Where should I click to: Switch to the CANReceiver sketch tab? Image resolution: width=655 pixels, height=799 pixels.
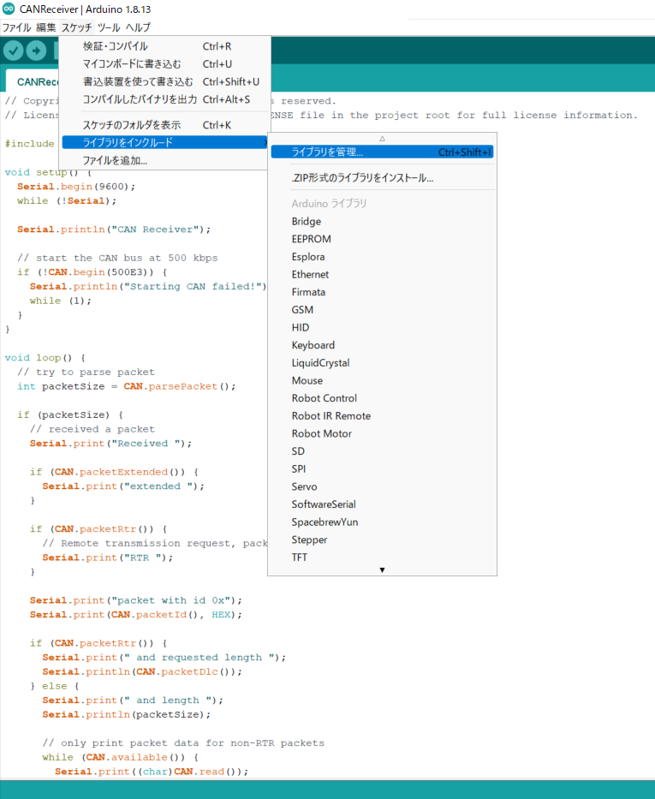point(33,81)
